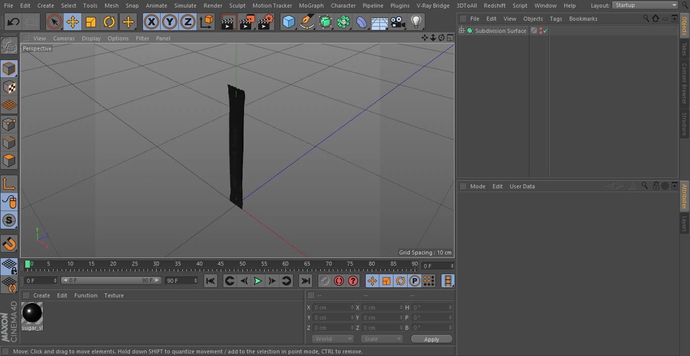This screenshot has height=356, width=690.
Task: Toggle Subdivision Surface enable checkmark
Action: [546, 31]
